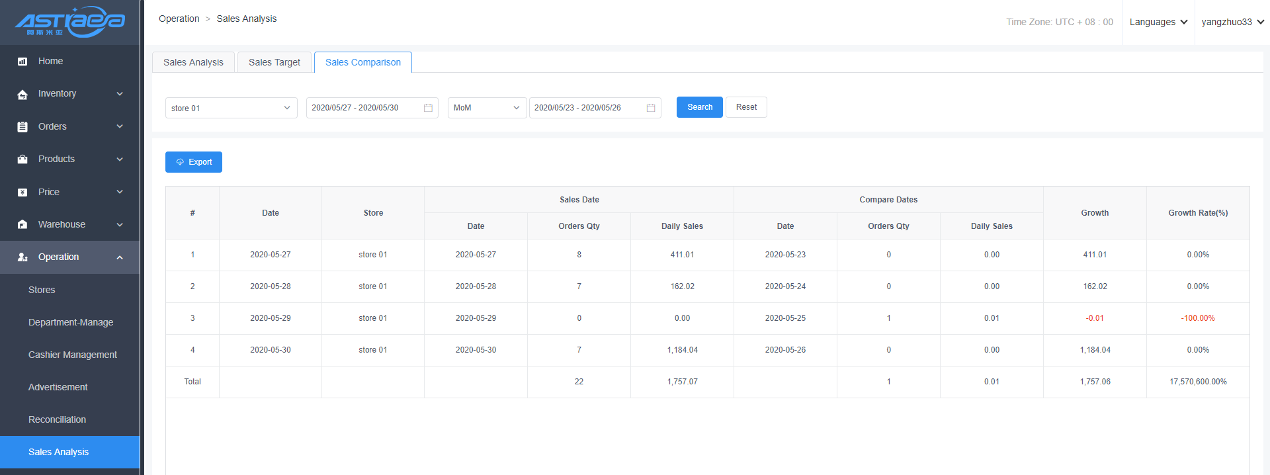Click the Orders clipboard icon
Viewport: 1270px width, 475px height.
(22, 127)
